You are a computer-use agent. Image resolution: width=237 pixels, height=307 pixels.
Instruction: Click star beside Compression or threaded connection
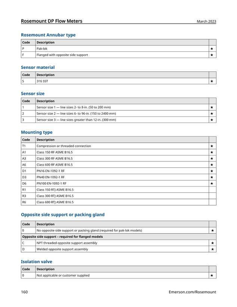(x=212, y=146)
